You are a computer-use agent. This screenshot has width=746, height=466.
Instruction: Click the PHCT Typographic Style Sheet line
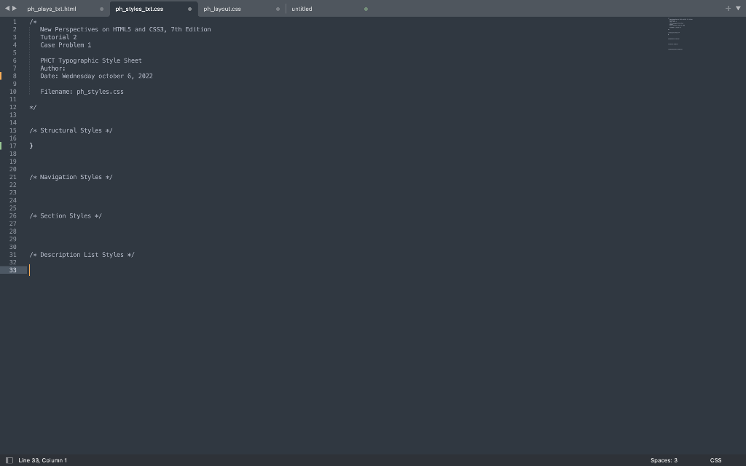[91, 60]
